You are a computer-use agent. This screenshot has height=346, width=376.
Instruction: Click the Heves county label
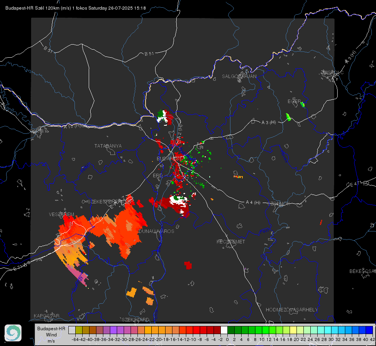284,156
